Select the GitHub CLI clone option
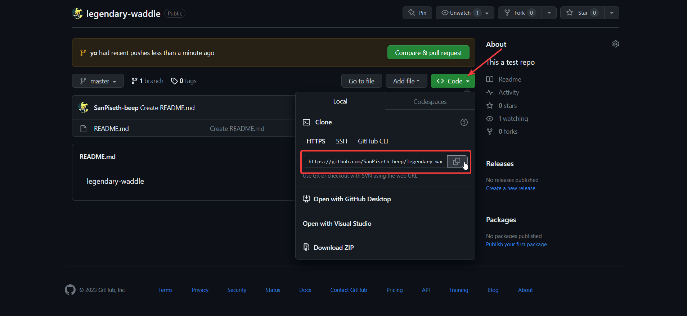Viewport: 687px width, 316px height. [x=373, y=141]
